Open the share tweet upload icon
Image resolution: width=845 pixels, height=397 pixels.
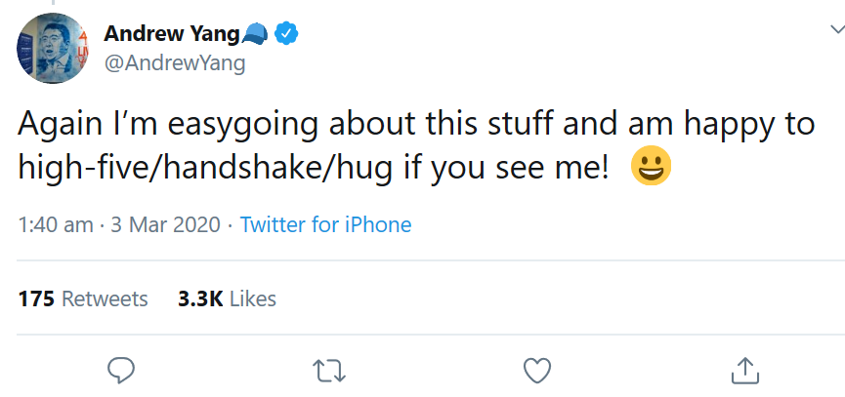(745, 371)
